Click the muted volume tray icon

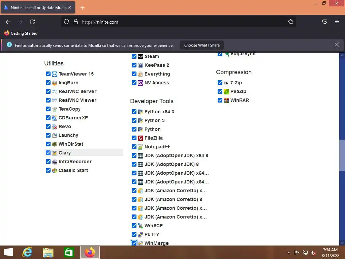coord(313,252)
